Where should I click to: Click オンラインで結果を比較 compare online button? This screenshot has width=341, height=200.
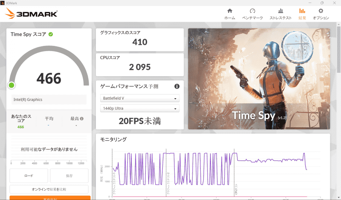(x=49, y=189)
